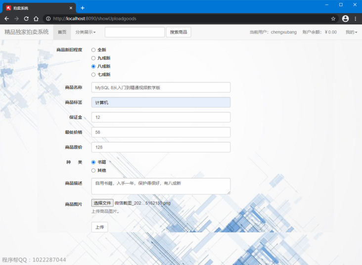Go to browser home icon

coord(36,19)
